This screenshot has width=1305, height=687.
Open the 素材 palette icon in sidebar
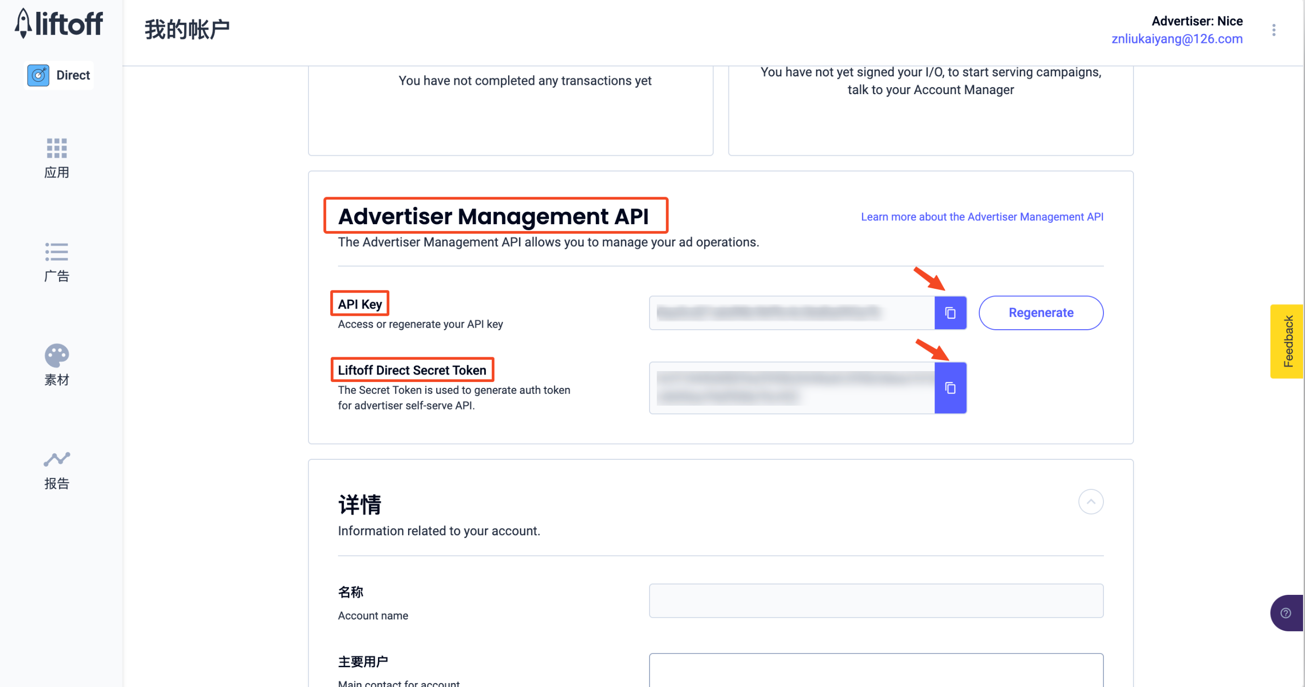57,356
